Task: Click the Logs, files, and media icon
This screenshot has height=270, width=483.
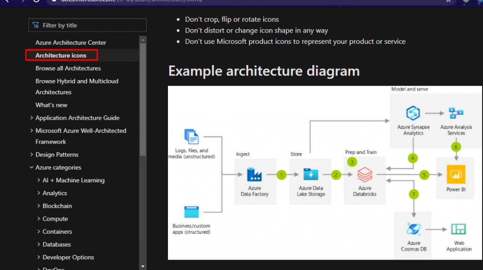Action: coord(192,137)
